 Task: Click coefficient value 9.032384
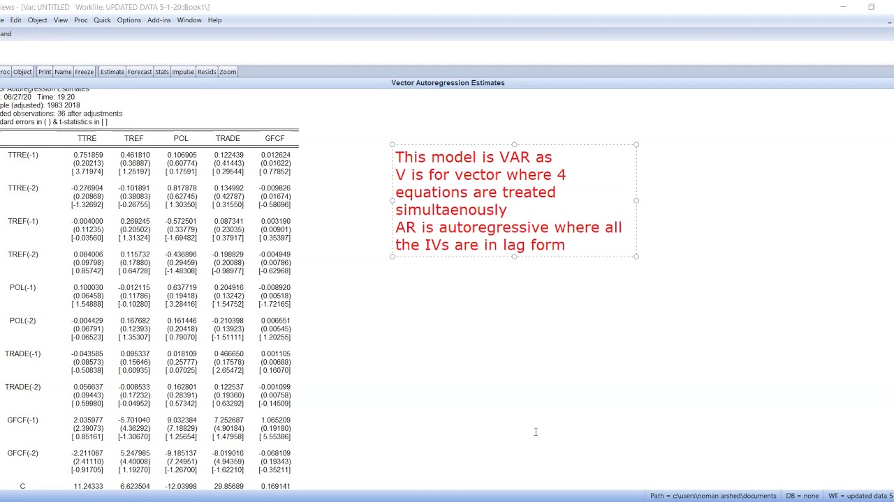click(182, 420)
